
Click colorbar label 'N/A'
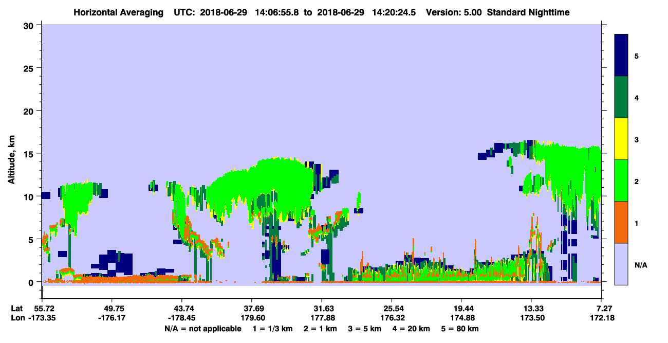click(641, 265)
